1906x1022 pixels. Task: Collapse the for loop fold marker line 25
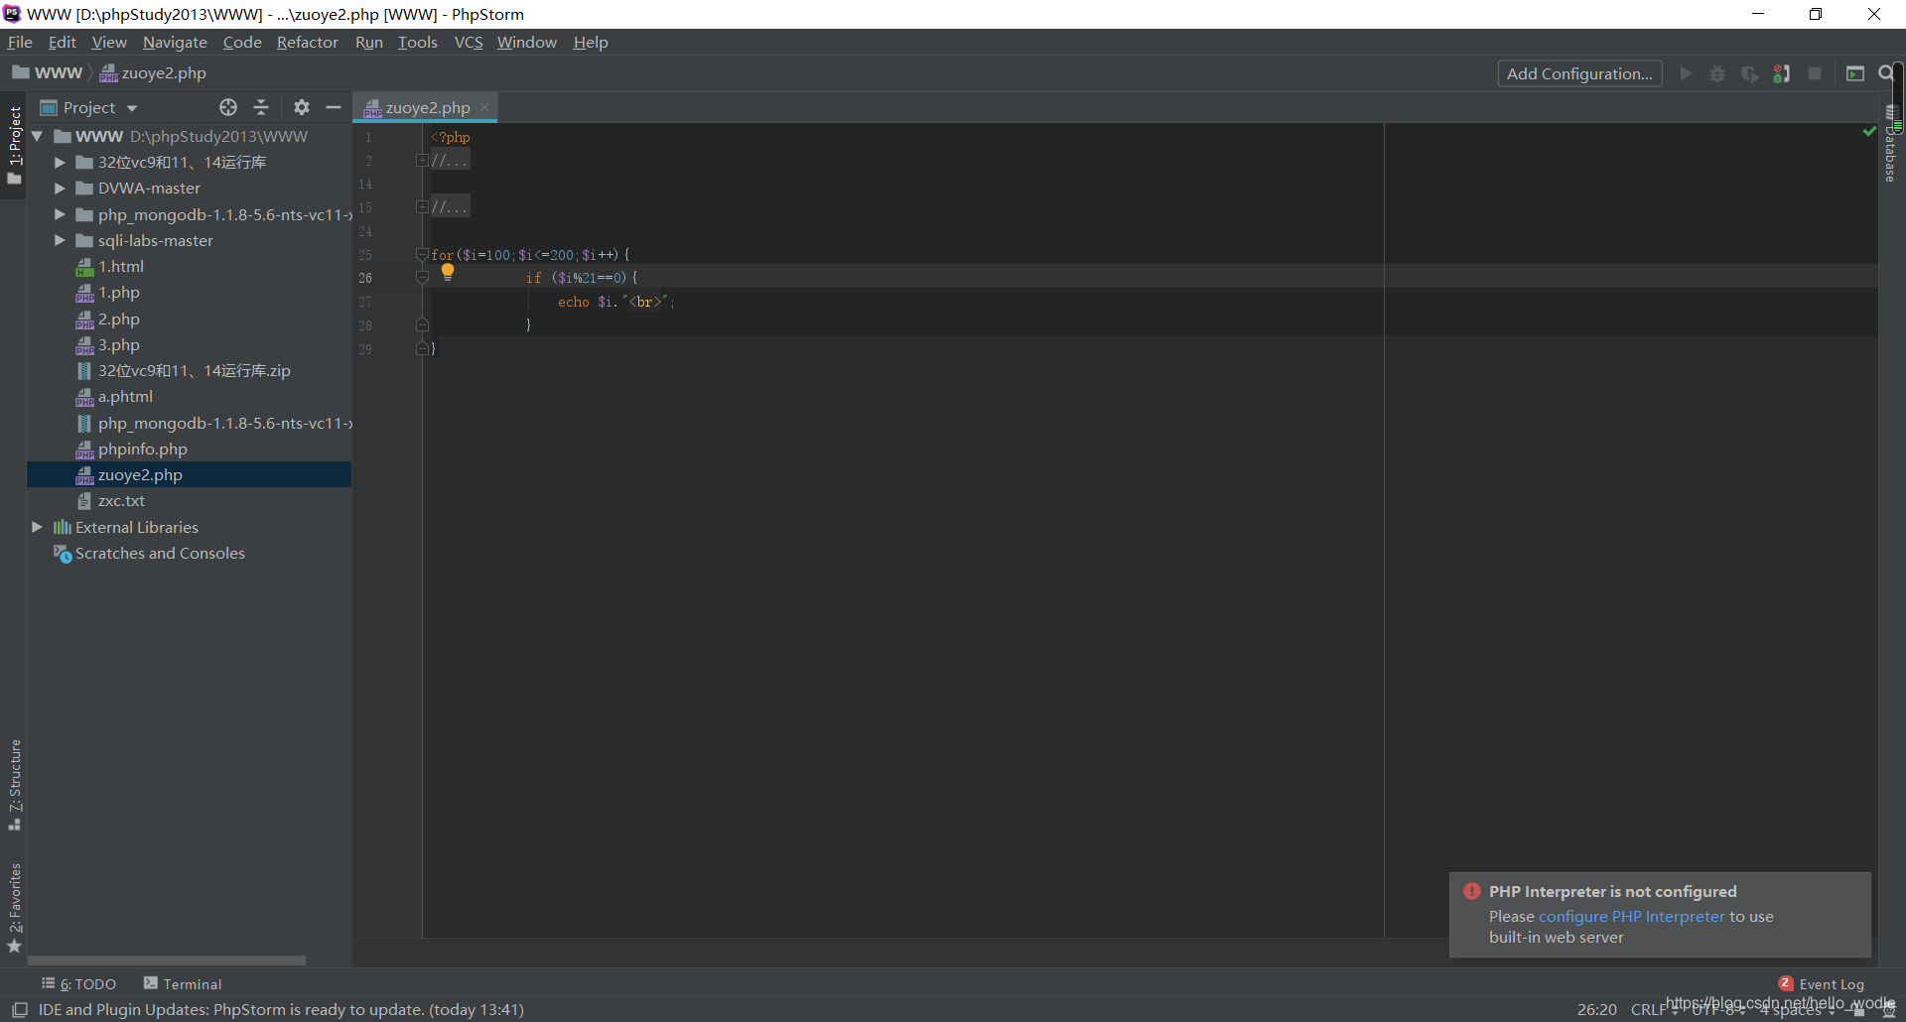(x=422, y=255)
